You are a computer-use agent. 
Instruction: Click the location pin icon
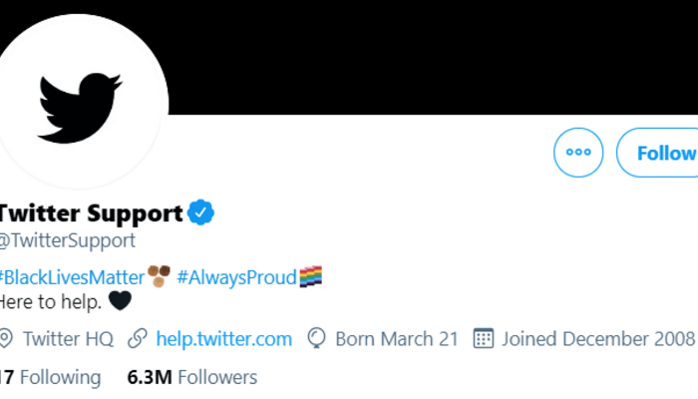point(6,338)
